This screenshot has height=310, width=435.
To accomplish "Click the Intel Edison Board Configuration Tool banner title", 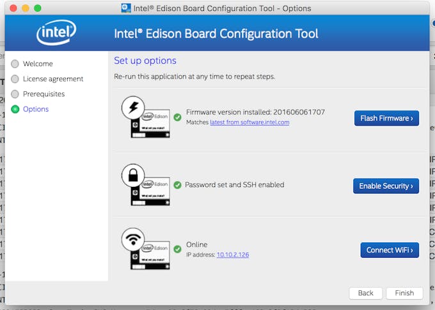I will coord(216,34).
